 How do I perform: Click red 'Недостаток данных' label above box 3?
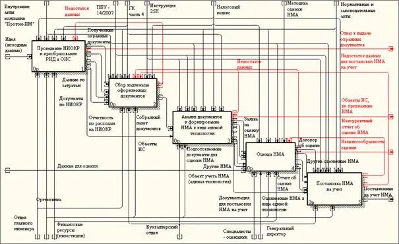click(249, 65)
